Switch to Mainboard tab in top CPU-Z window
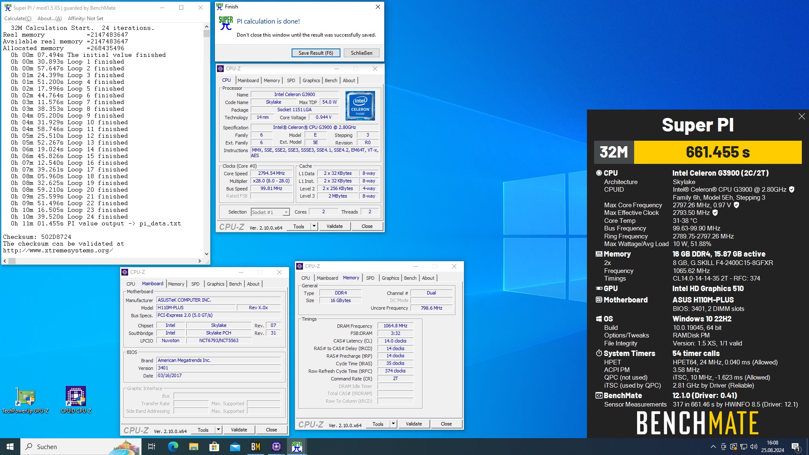 pyautogui.click(x=248, y=80)
